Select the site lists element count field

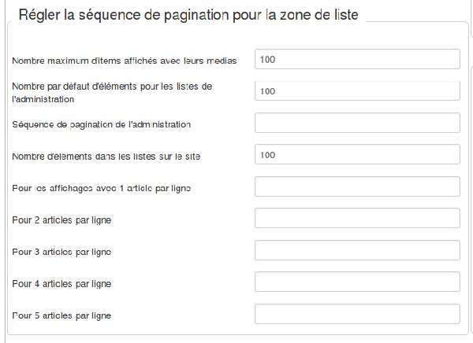coord(356,155)
